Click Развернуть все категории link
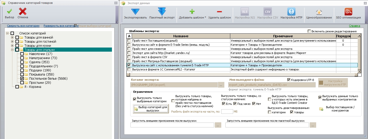This screenshot has height=139, width=368. 61,26
